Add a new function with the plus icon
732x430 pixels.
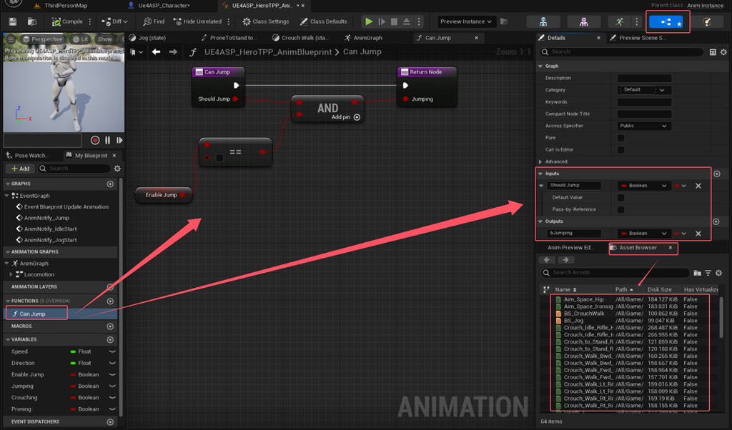[x=110, y=301]
